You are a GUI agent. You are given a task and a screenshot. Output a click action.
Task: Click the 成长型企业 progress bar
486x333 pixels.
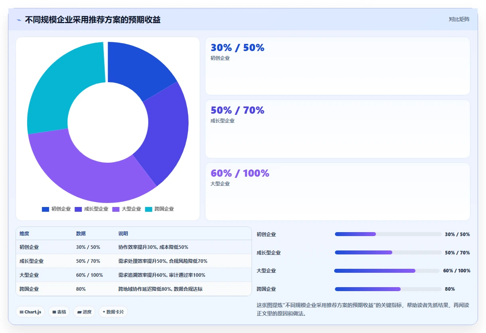pos(388,252)
